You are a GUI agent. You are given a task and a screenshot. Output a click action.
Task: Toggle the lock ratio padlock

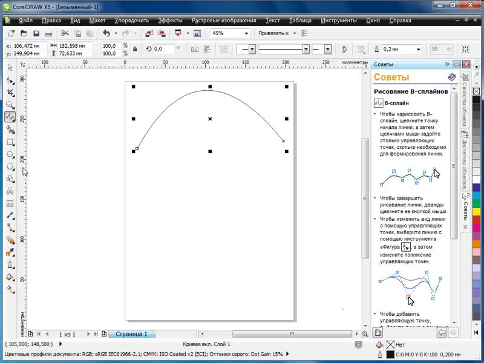(135, 49)
